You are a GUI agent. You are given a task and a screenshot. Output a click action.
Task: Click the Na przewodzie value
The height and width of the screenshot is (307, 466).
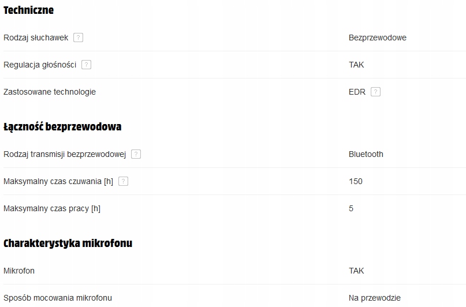(374, 298)
